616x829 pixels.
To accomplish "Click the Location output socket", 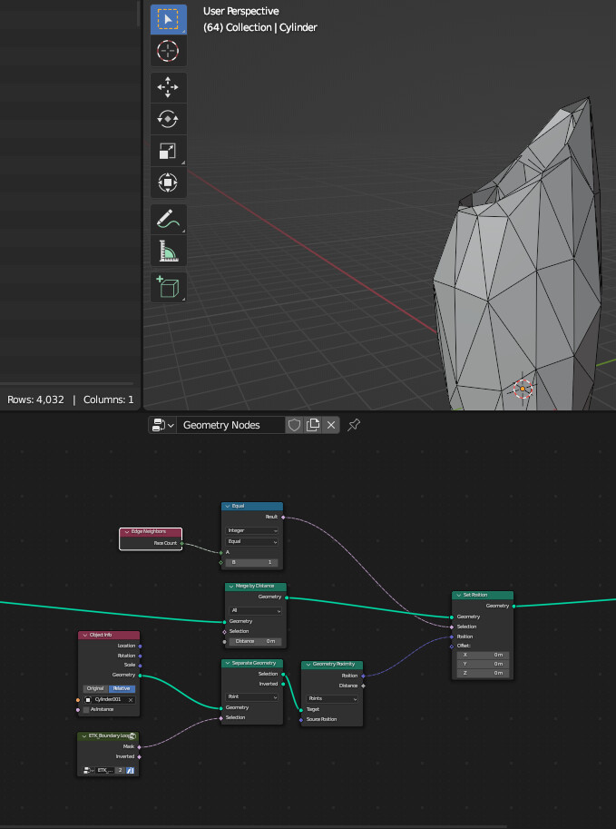I will (140, 646).
